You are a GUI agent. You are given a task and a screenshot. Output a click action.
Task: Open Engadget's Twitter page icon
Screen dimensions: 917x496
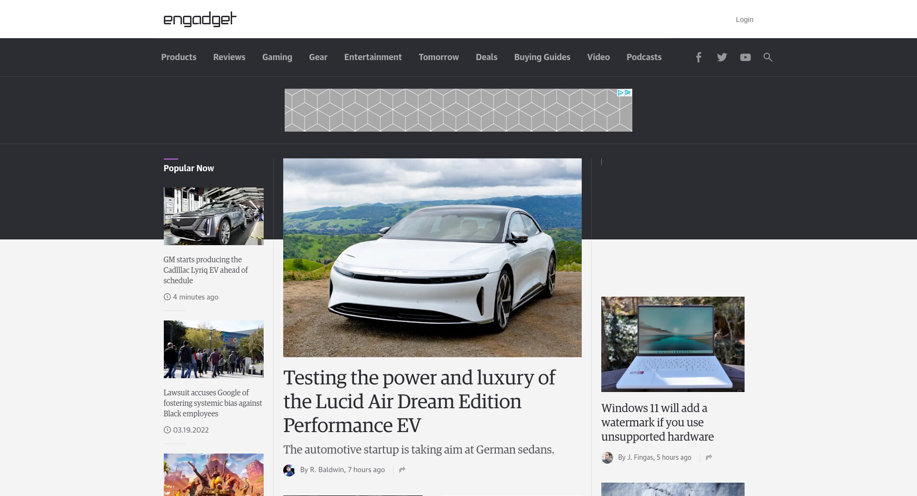[x=722, y=57]
